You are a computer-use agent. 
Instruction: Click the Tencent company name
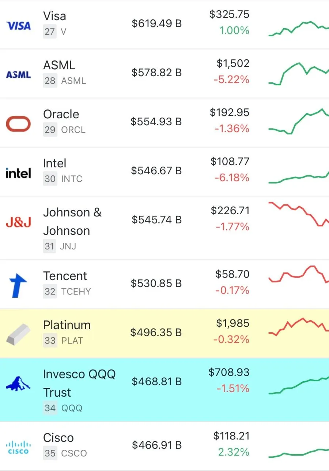(x=65, y=276)
